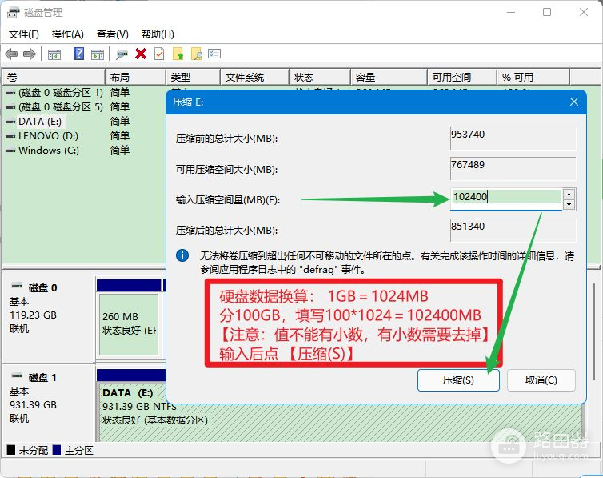
Task: Click the Back arrow toolbar icon
Action: click(x=11, y=54)
